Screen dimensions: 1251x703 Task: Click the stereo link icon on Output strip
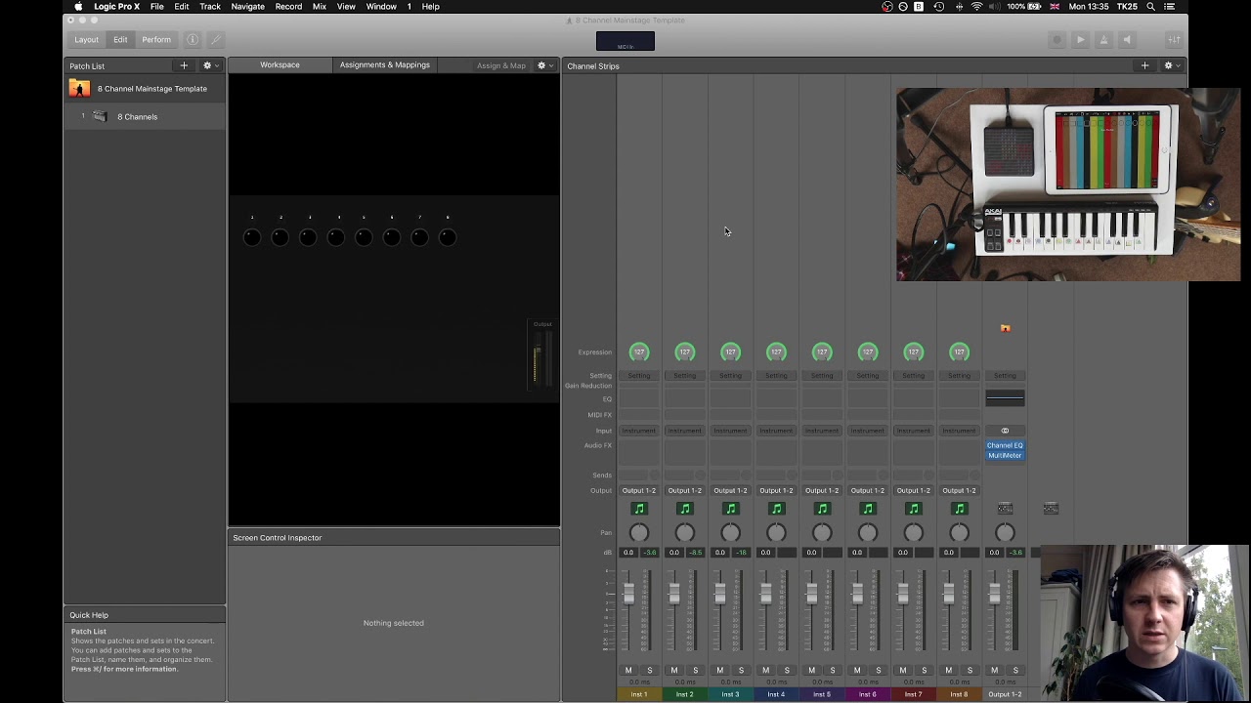point(1005,431)
